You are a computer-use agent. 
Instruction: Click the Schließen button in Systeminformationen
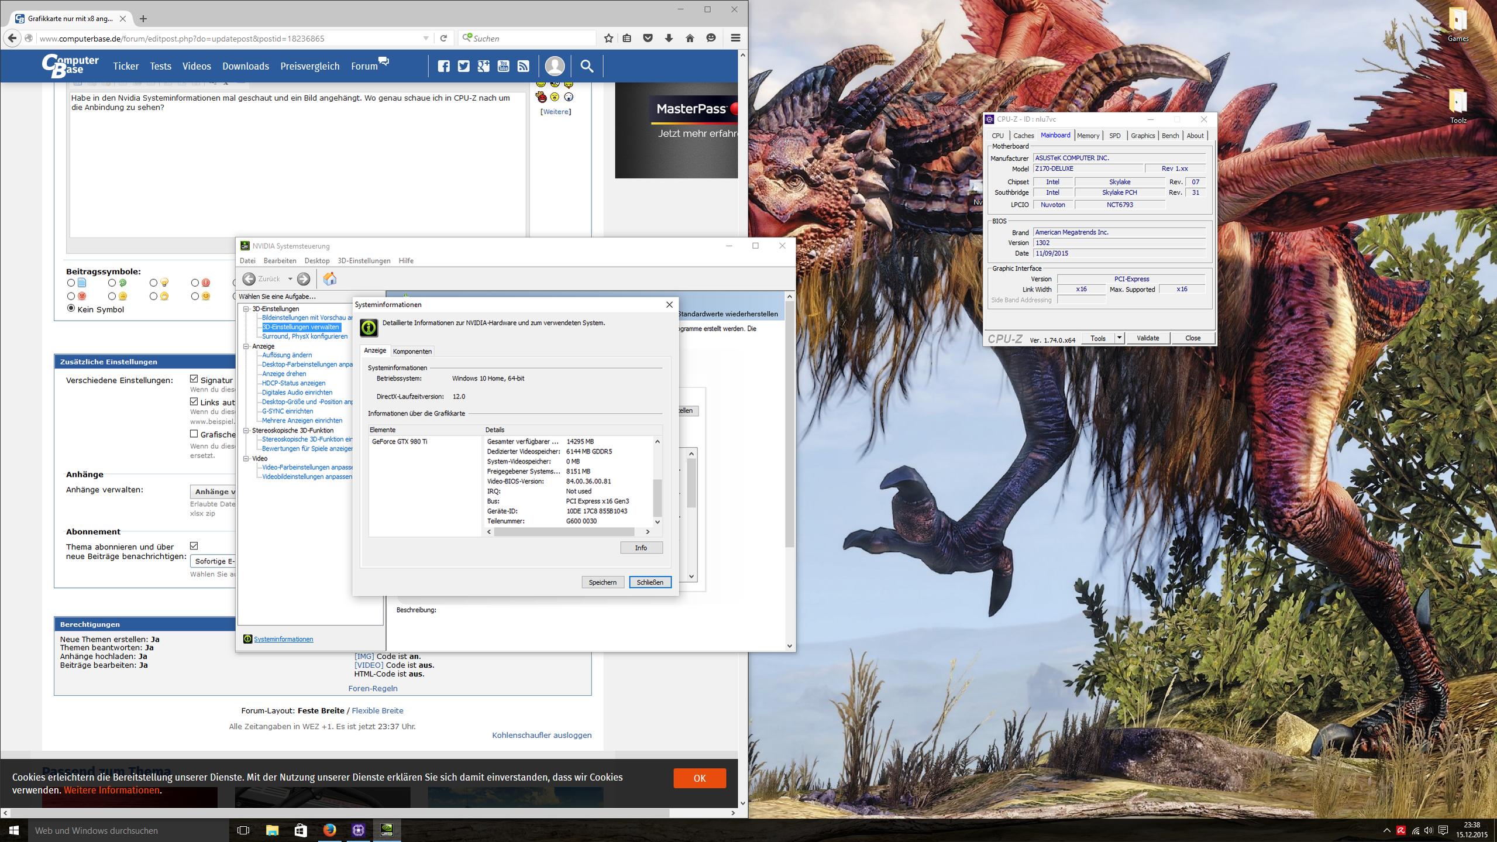[x=649, y=582]
